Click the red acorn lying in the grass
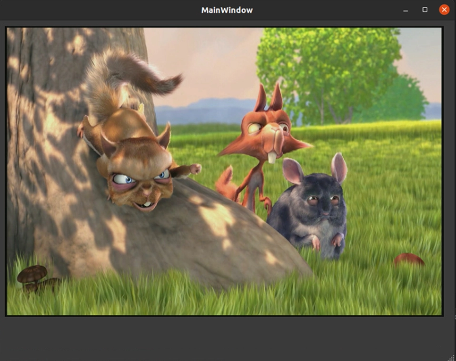 tap(408, 260)
